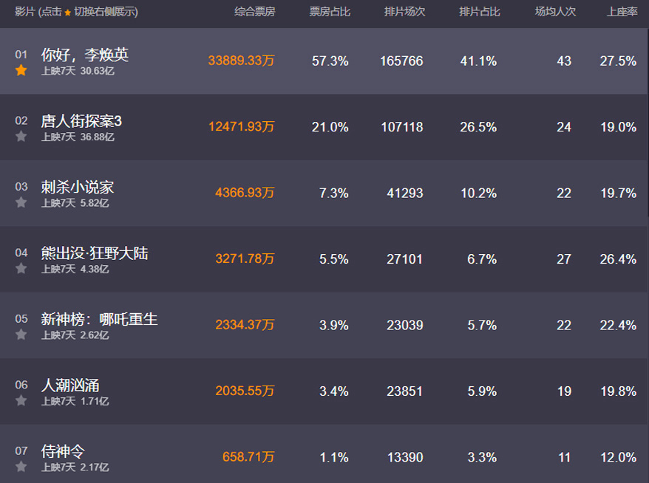The width and height of the screenshot is (649, 483).
Task: Open the 你好，李焕英 film title
Action: click(x=85, y=55)
